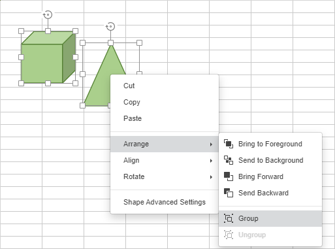Click the Send Backward icon

(229, 193)
